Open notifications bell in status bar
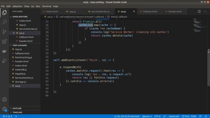Viewport: 210px width, 118px height. click(x=206, y=116)
